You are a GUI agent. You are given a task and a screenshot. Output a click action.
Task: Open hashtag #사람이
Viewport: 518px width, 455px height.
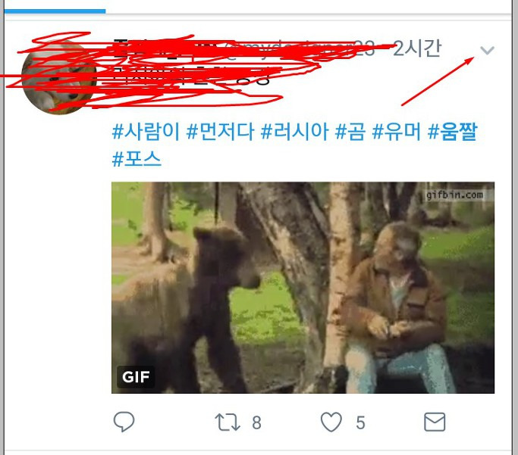click(146, 132)
